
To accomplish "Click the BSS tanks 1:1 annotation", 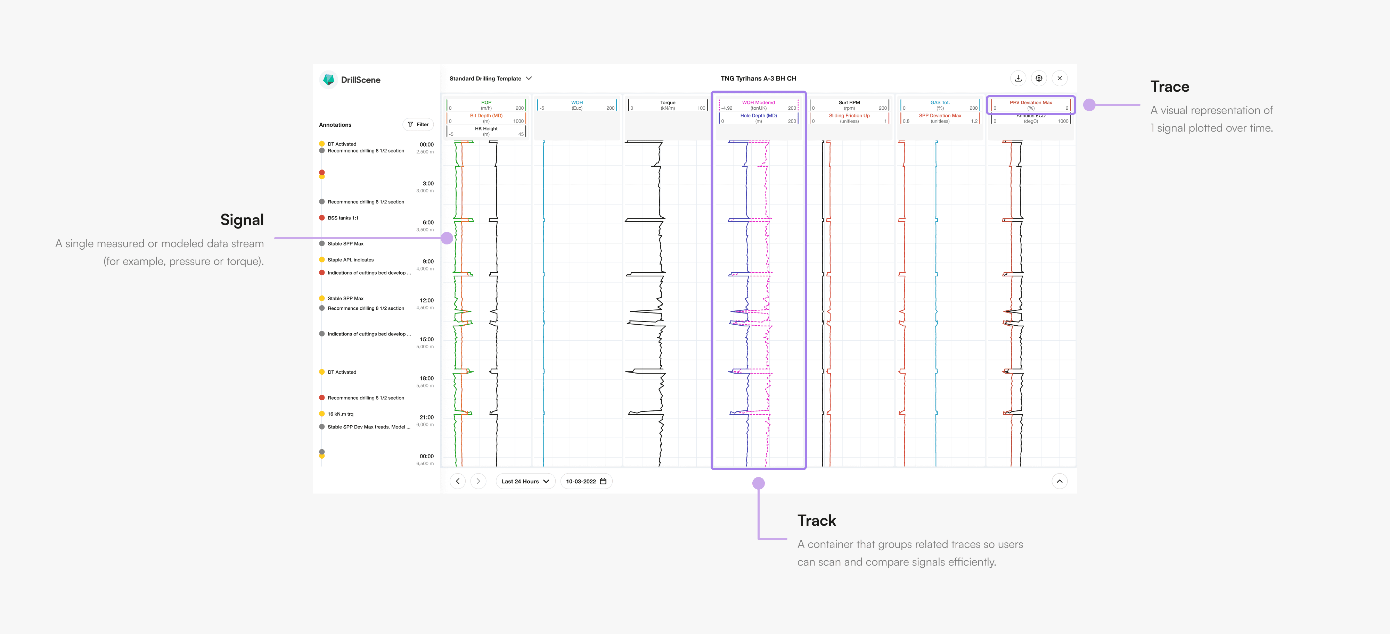I will click(x=343, y=218).
